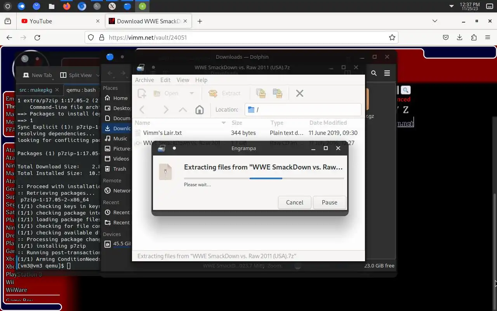
Task: Open Firefox downloads panel
Action: (460, 37)
